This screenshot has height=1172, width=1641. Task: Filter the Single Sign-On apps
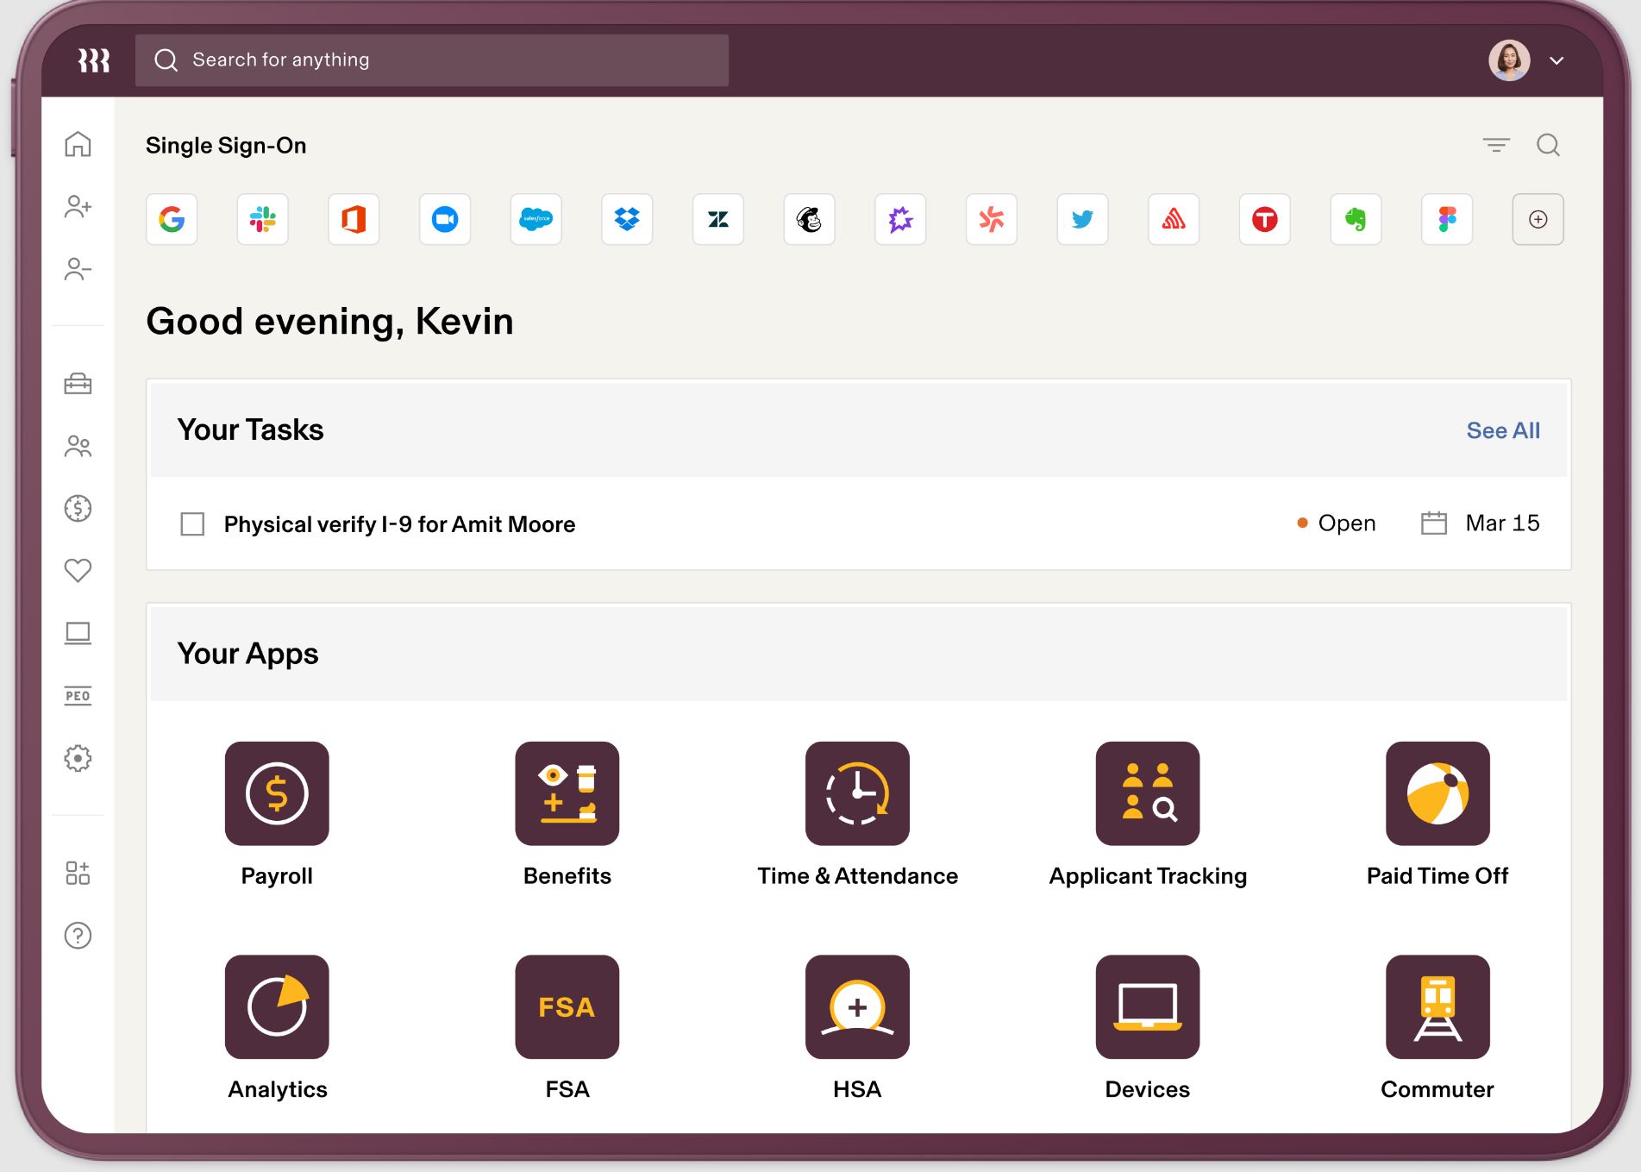[x=1496, y=145]
